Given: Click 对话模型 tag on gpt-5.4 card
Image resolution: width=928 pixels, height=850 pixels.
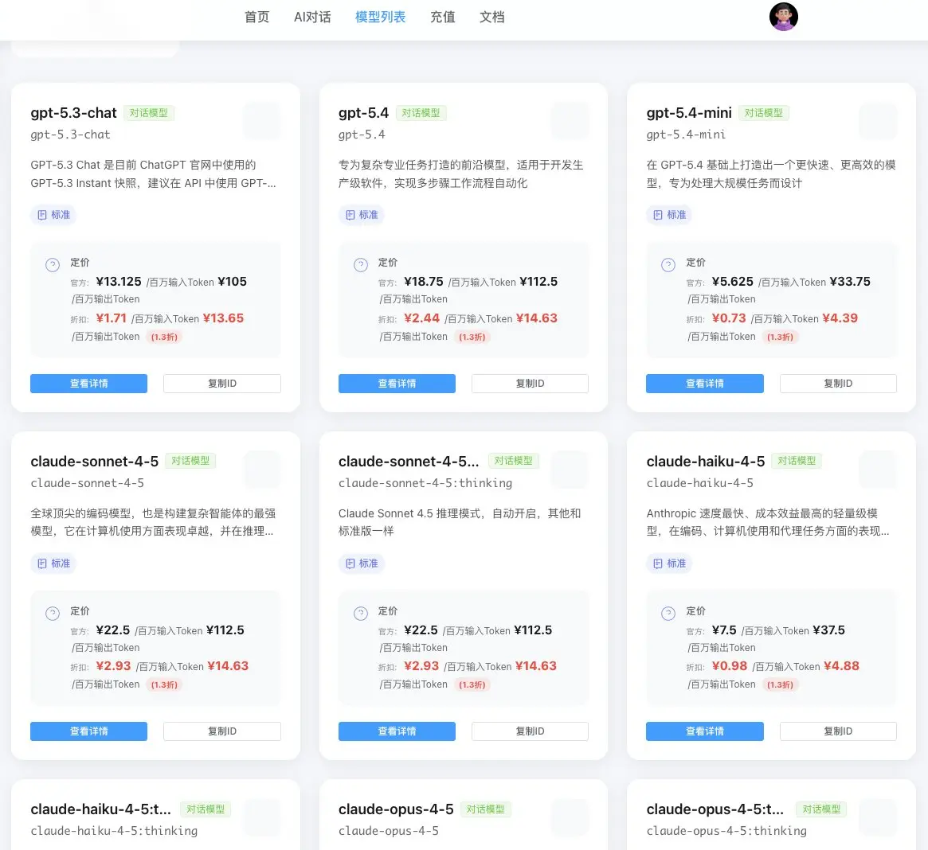Looking at the screenshot, I should click(421, 113).
